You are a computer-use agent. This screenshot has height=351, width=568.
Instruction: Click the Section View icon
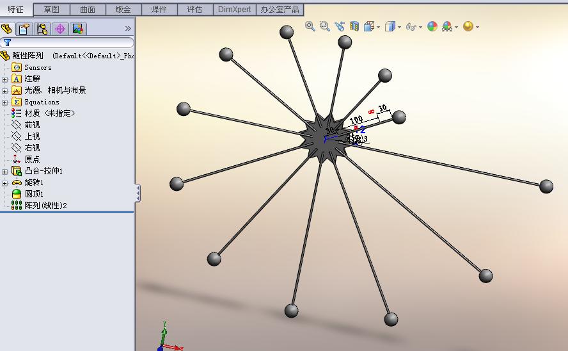(x=354, y=26)
